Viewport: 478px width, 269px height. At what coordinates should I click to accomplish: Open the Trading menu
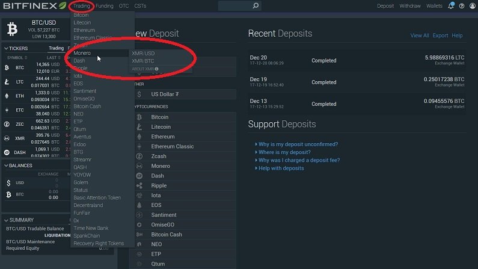pyautogui.click(x=81, y=6)
